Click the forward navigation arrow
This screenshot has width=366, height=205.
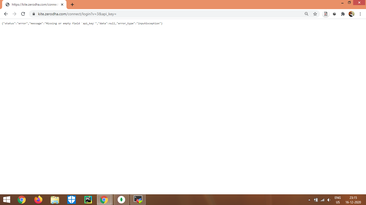[14, 14]
